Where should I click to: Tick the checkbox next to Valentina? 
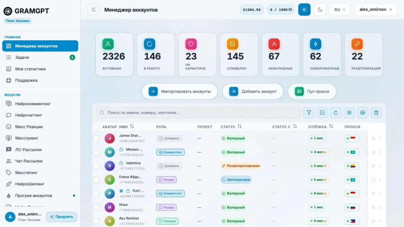[96, 166]
